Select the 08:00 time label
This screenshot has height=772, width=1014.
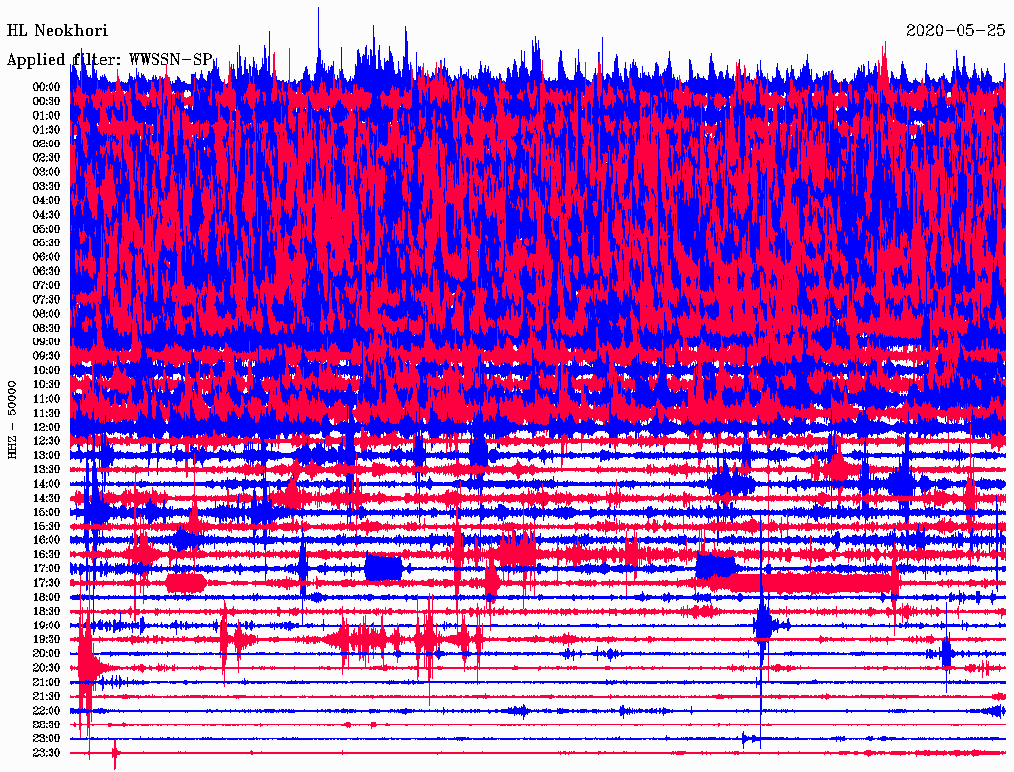(47, 314)
